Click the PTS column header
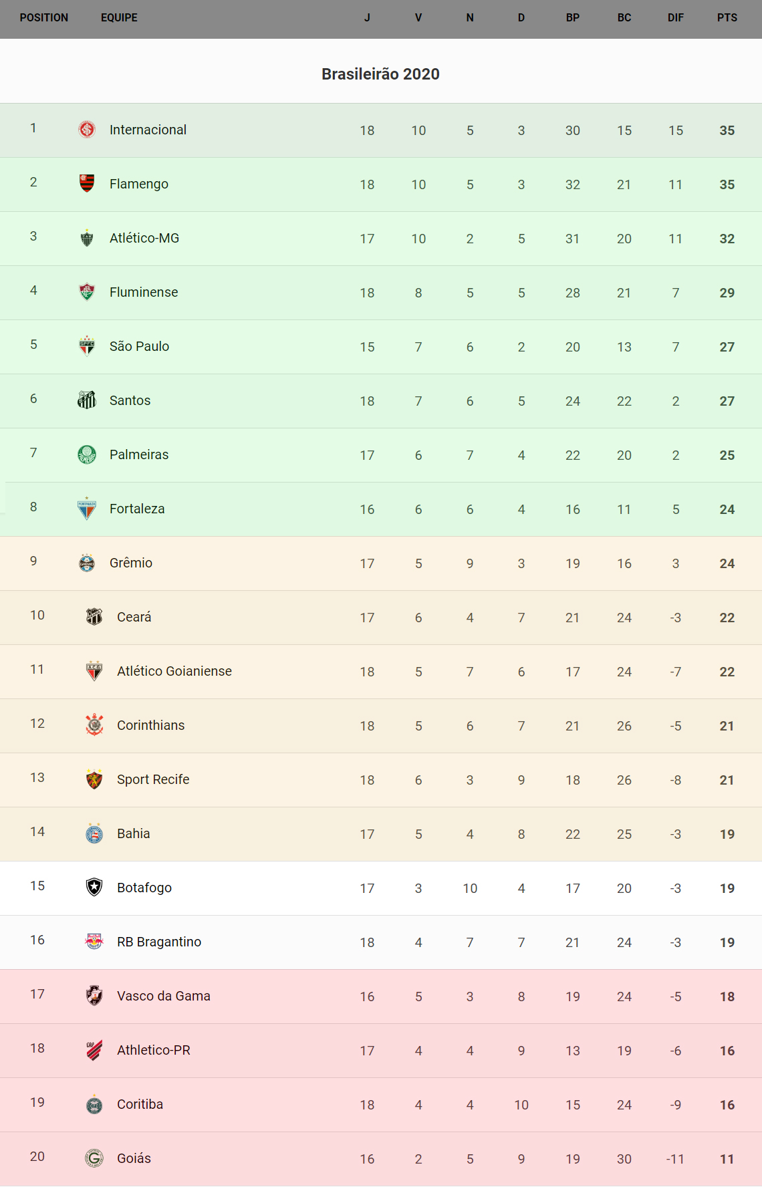 tap(727, 18)
